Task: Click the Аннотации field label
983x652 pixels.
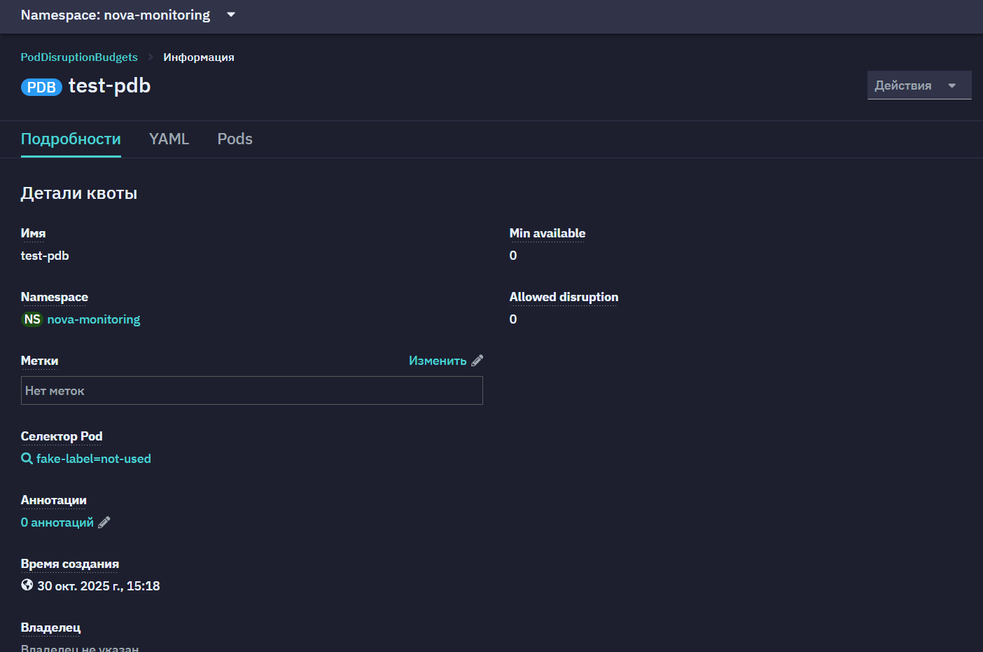Action: (54, 500)
